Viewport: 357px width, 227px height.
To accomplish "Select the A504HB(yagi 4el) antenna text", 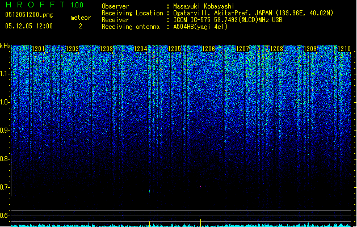I will [200, 27].
